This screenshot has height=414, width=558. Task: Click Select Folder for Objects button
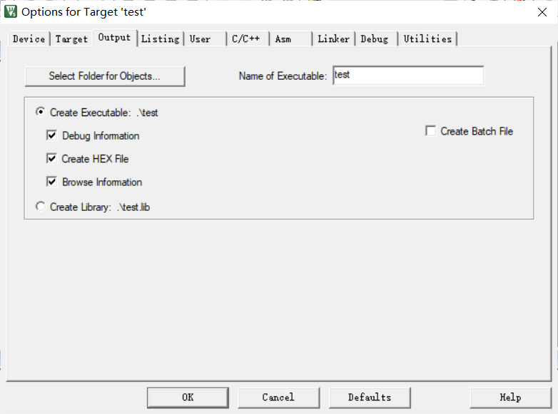coord(105,76)
